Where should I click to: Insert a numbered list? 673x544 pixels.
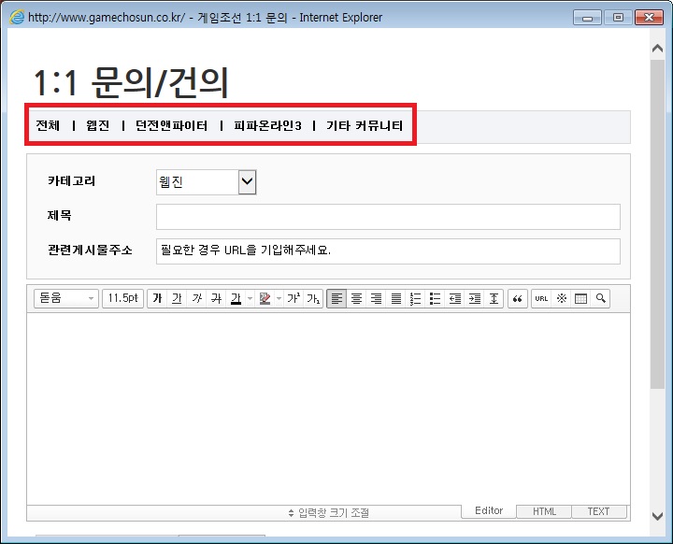coord(415,299)
